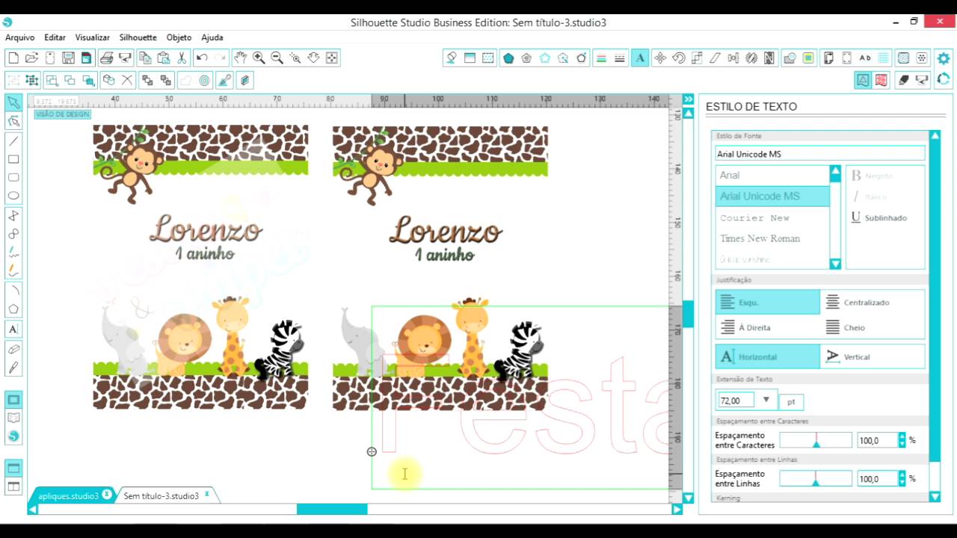
Task: Zoom in with the magnifier plus icon
Action: pos(259,58)
